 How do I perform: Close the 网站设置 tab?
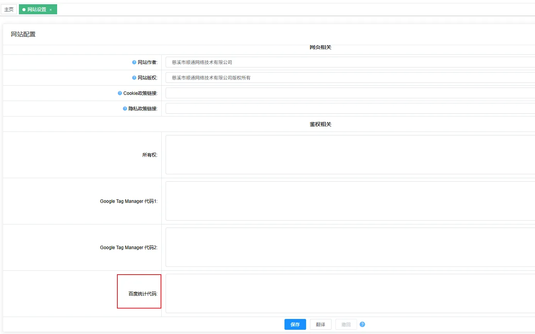pos(51,10)
